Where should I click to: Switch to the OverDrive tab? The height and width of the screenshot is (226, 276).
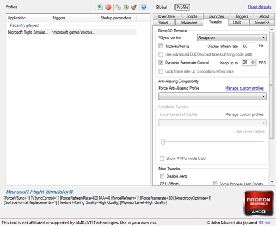click(x=167, y=16)
